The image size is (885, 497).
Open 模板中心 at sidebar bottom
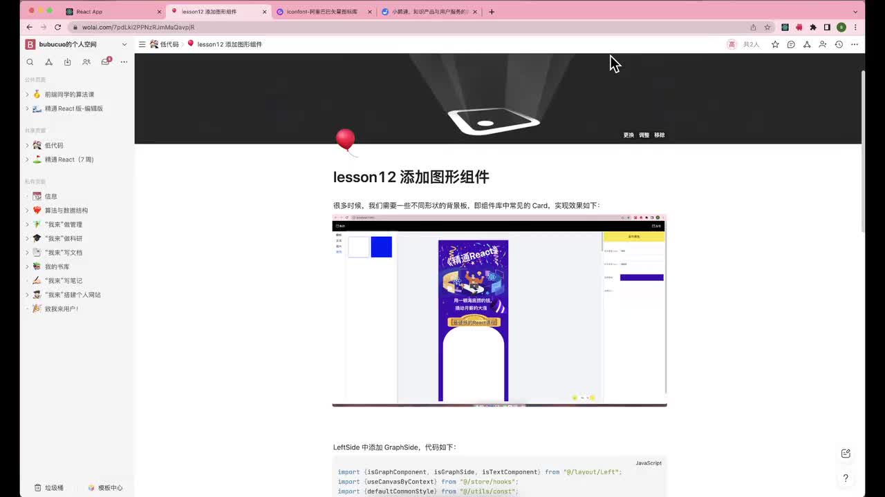(105, 487)
